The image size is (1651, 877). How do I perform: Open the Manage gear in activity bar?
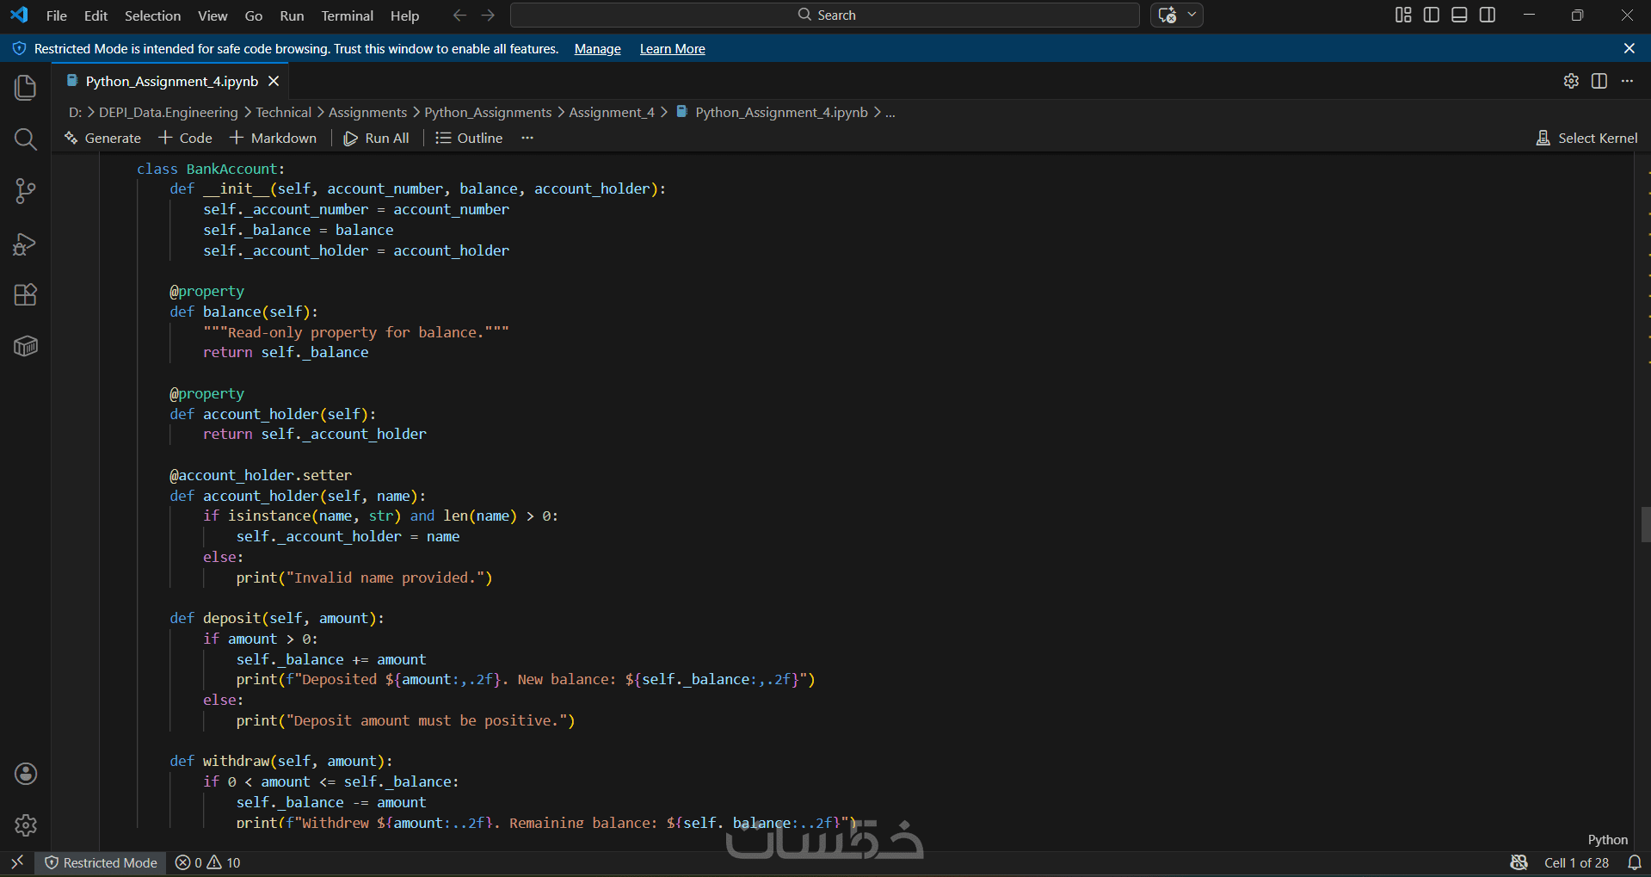[x=26, y=825]
